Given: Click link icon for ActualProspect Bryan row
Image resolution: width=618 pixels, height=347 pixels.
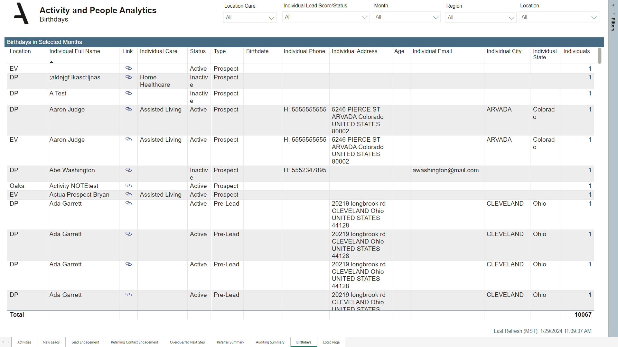Looking at the screenshot, I should coord(128,194).
